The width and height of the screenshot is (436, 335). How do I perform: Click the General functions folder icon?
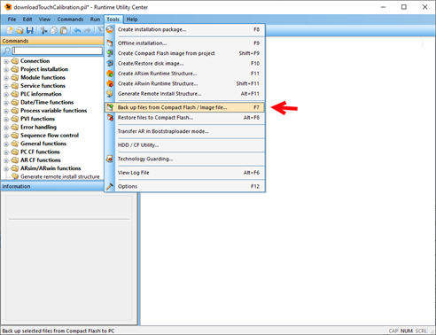pos(15,144)
